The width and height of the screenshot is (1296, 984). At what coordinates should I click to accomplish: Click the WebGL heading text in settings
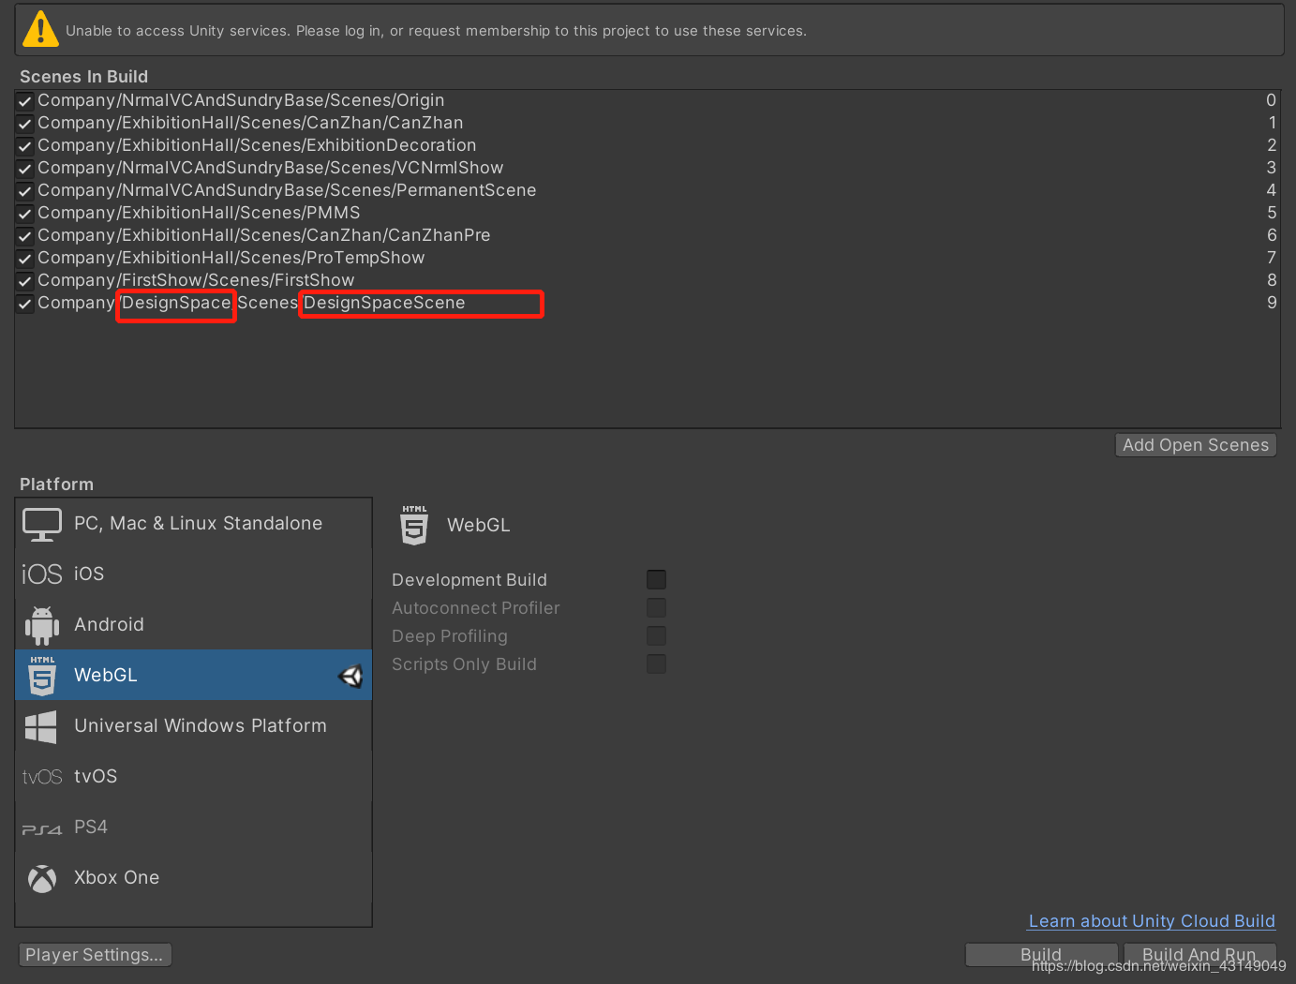pyautogui.click(x=479, y=526)
